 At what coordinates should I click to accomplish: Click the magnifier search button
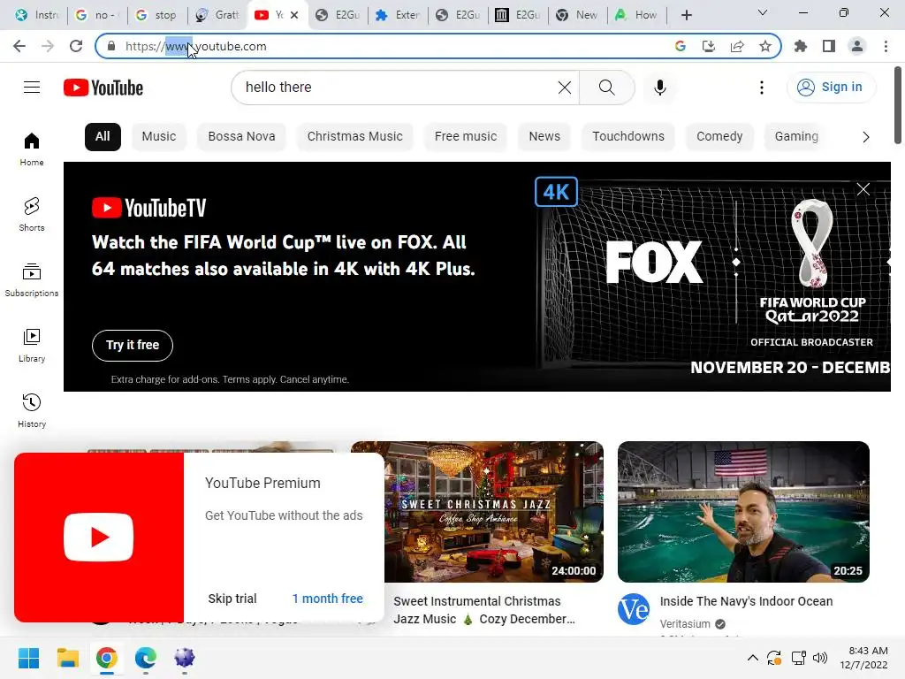tap(606, 88)
